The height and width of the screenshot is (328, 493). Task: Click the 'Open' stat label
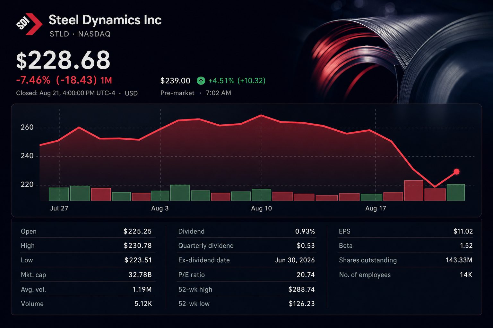point(29,231)
